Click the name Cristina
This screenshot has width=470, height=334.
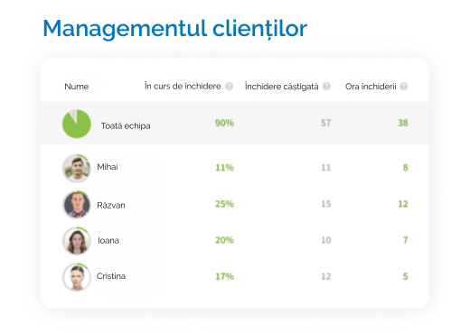(x=111, y=276)
